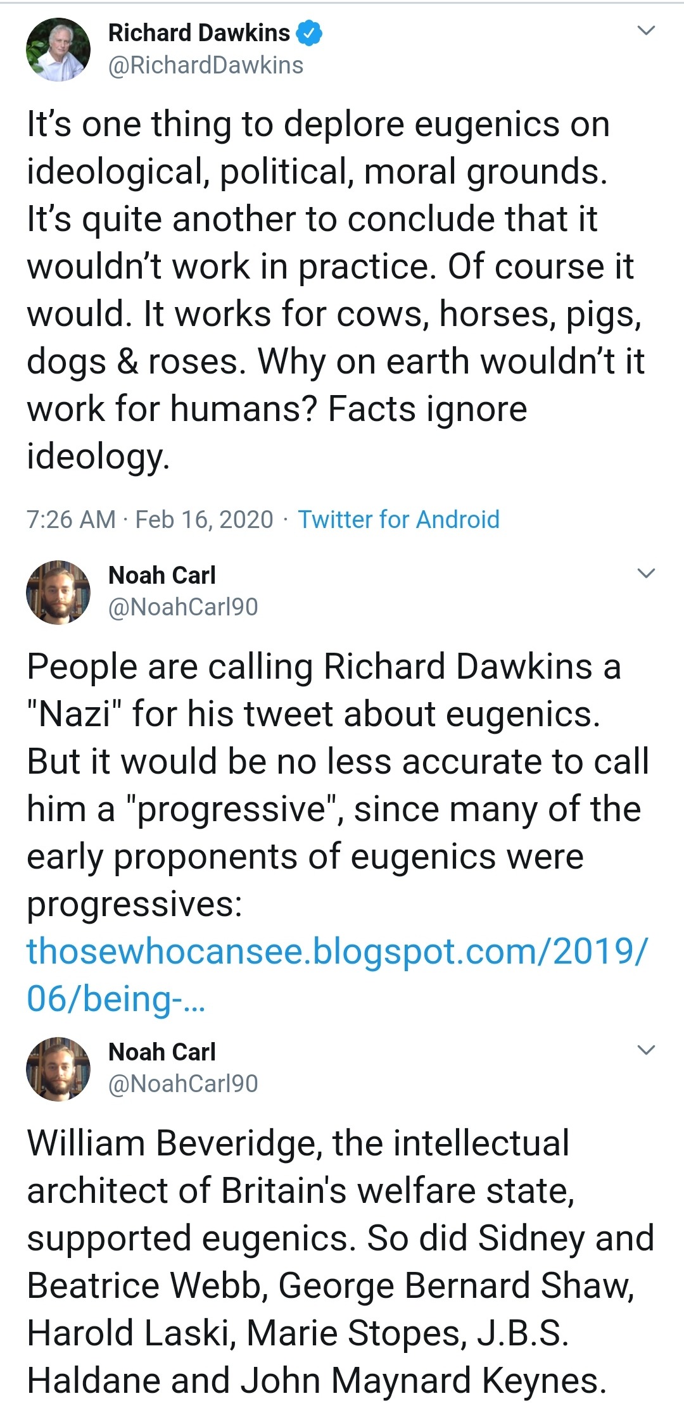Click the 7:26 AM timestamp

pyautogui.click(x=71, y=519)
